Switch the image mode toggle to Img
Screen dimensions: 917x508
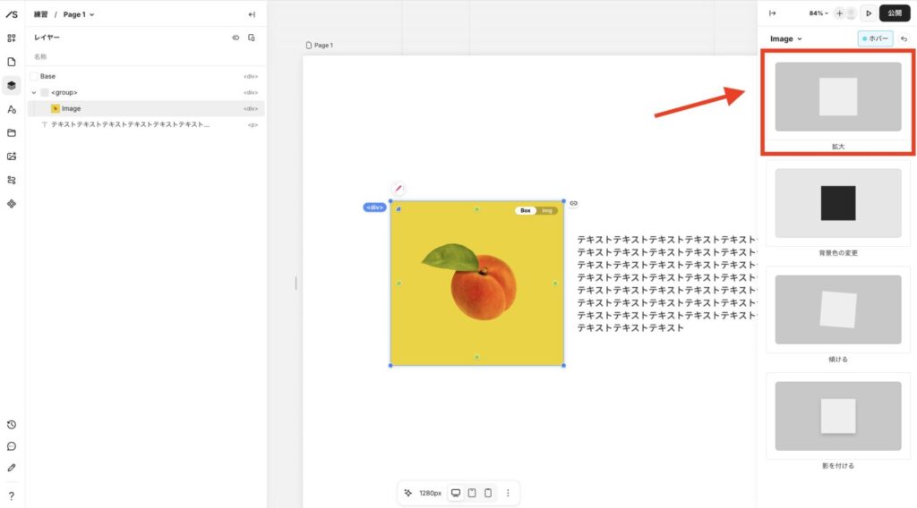pos(547,211)
